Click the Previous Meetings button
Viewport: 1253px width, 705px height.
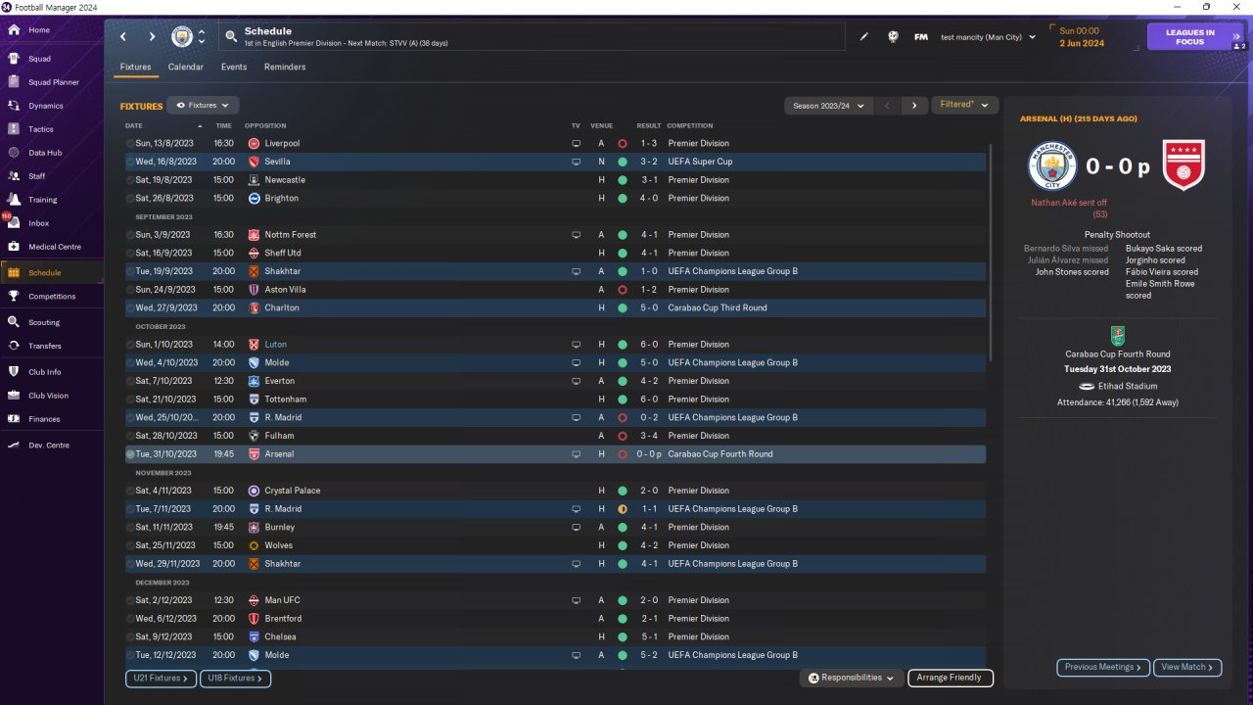[x=1103, y=667]
